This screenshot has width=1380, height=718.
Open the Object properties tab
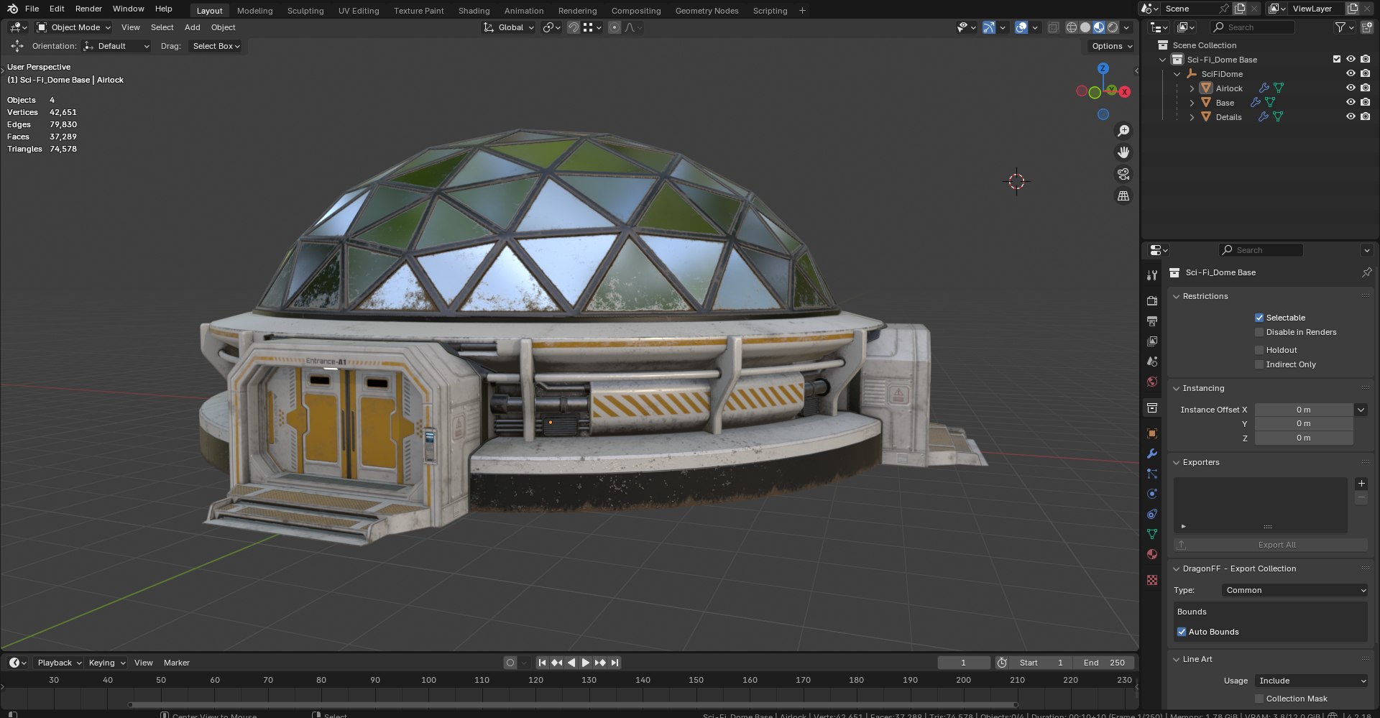click(1152, 433)
